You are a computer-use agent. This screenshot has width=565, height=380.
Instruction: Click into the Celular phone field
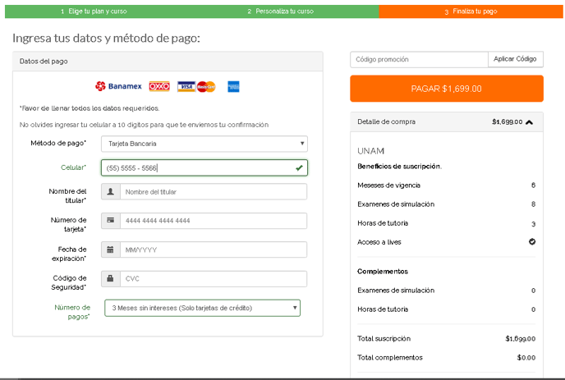click(x=204, y=168)
